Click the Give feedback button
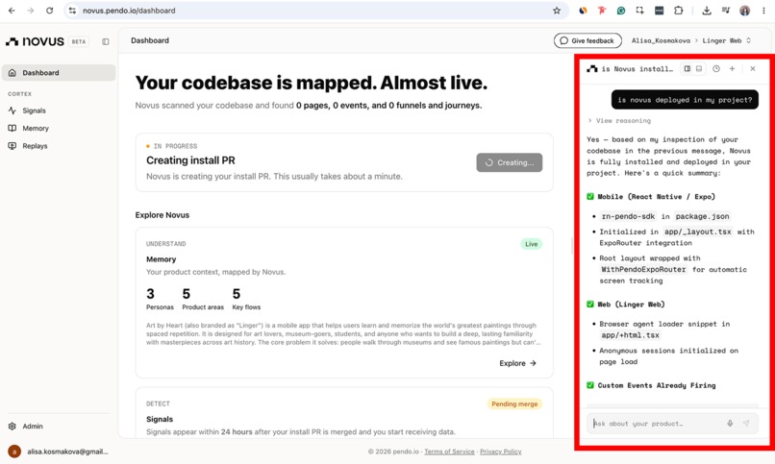Image resolution: width=775 pixels, height=464 pixels. (x=587, y=40)
